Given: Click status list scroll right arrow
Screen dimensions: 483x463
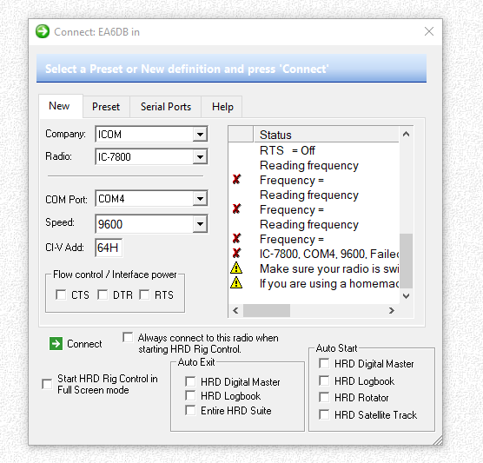Looking at the screenshot, I should [392, 310].
